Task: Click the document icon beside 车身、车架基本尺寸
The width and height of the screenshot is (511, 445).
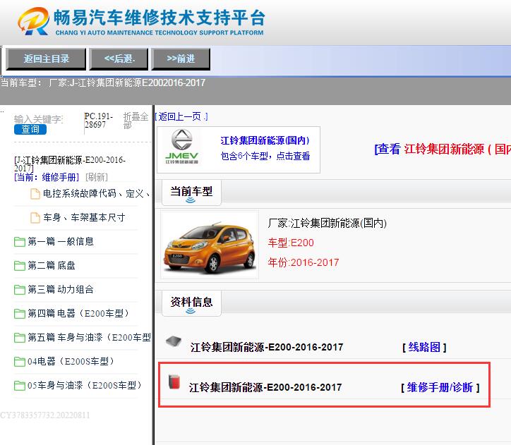Action: click(x=35, y=218)
